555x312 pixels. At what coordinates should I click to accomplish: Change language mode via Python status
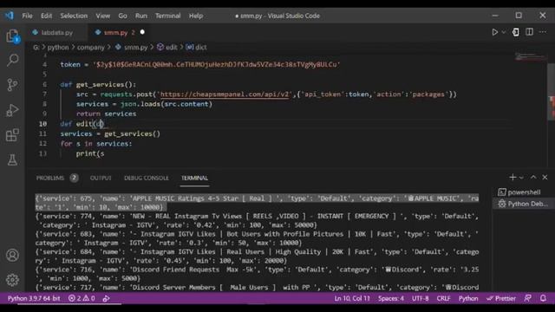pos(468,298)
